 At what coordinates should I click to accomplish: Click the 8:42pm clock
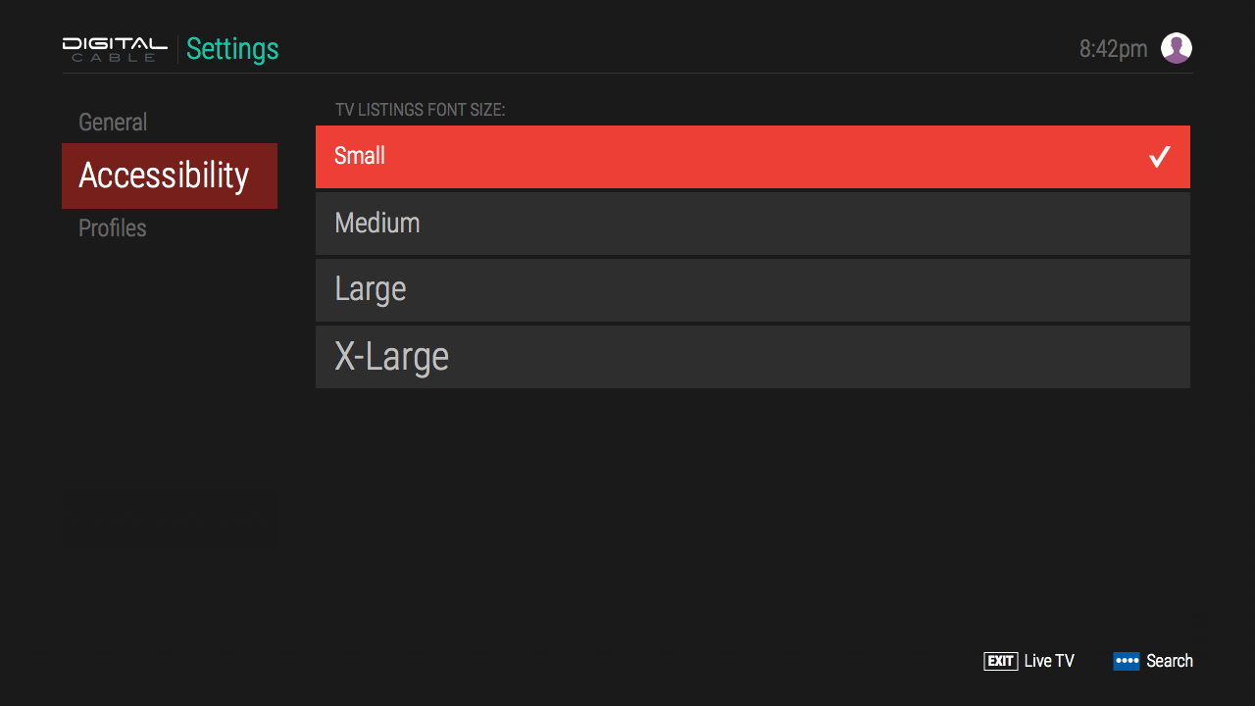(1113, 49)
